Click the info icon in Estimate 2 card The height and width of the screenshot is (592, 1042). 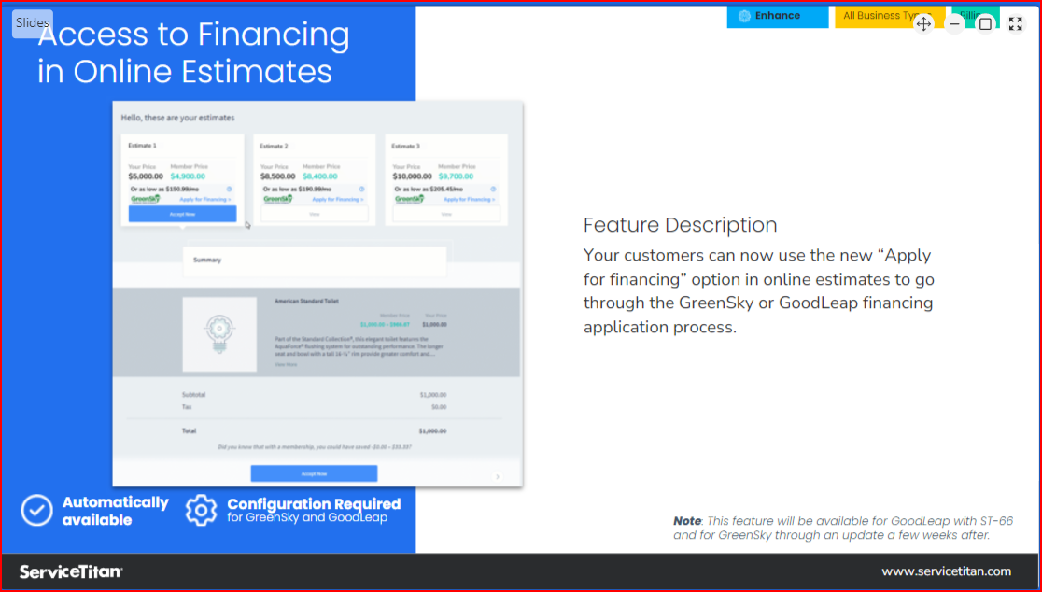point(361,189)
